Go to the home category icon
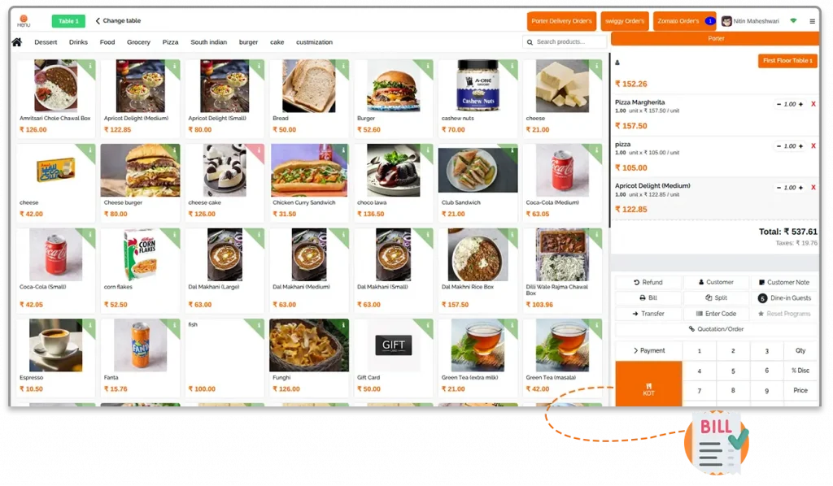 click(x=17, y=42)
